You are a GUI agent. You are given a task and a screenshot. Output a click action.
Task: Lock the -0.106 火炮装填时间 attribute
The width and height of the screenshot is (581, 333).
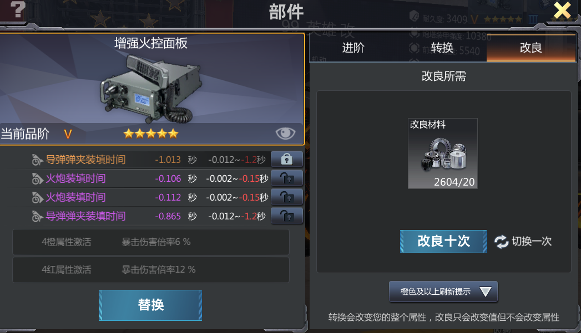[x=287, y=178]
